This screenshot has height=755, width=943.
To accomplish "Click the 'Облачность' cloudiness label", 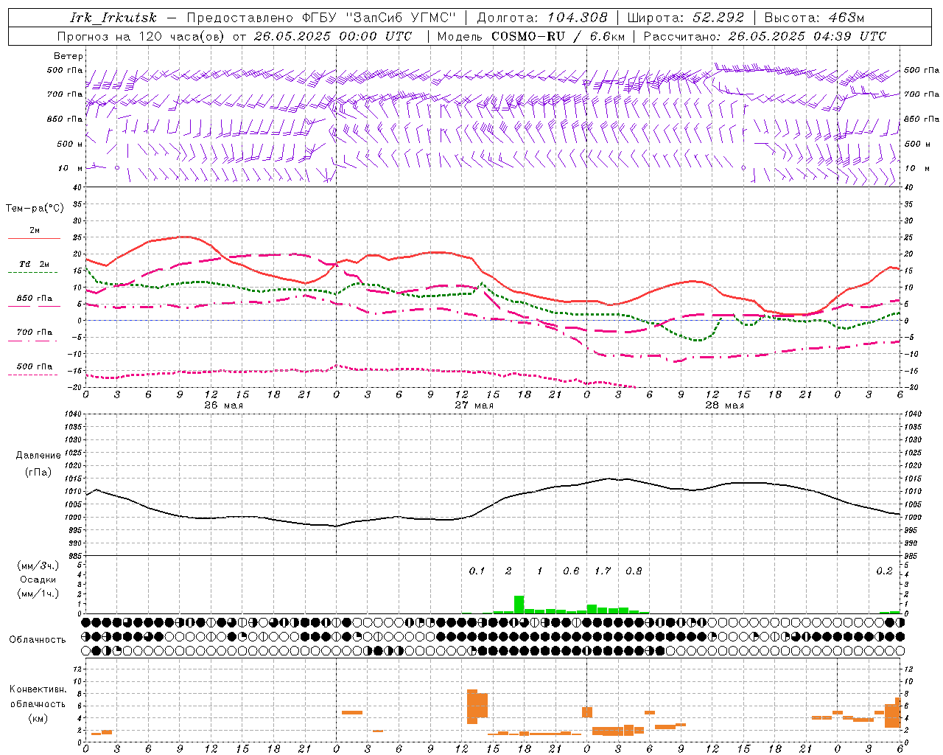I will 38,639.
